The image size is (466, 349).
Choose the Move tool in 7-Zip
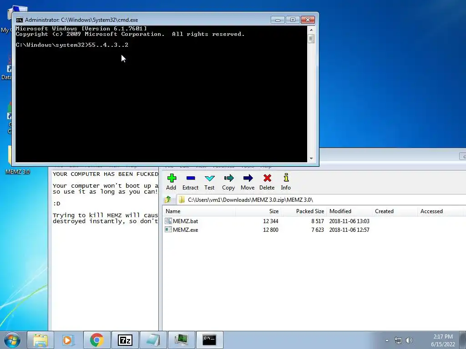pos(248,182)
